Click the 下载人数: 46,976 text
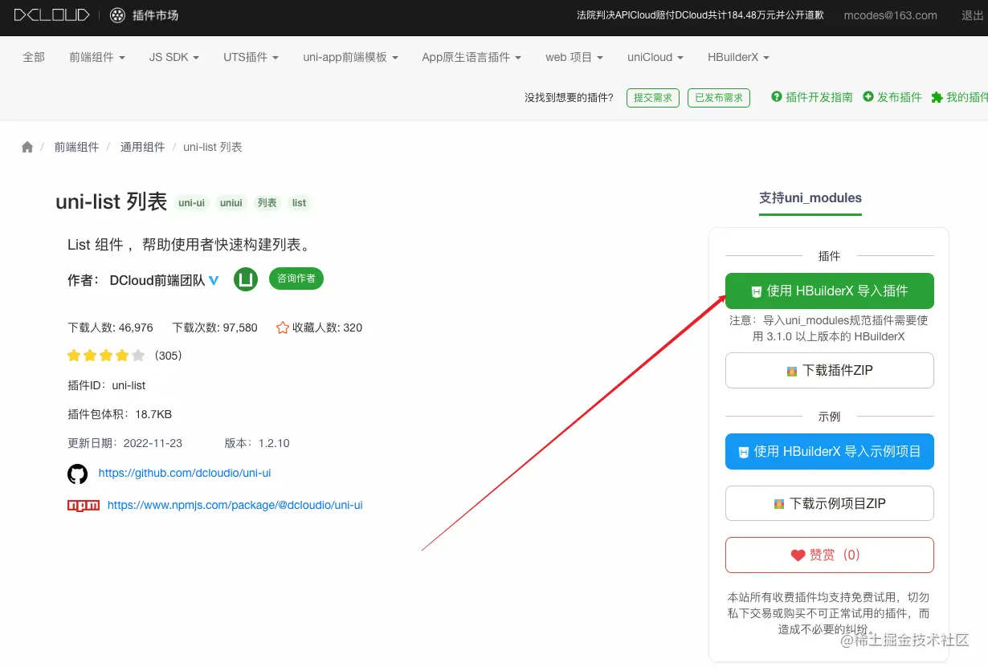The height and width of the screenshot is (667, 988). click(111, 327)
